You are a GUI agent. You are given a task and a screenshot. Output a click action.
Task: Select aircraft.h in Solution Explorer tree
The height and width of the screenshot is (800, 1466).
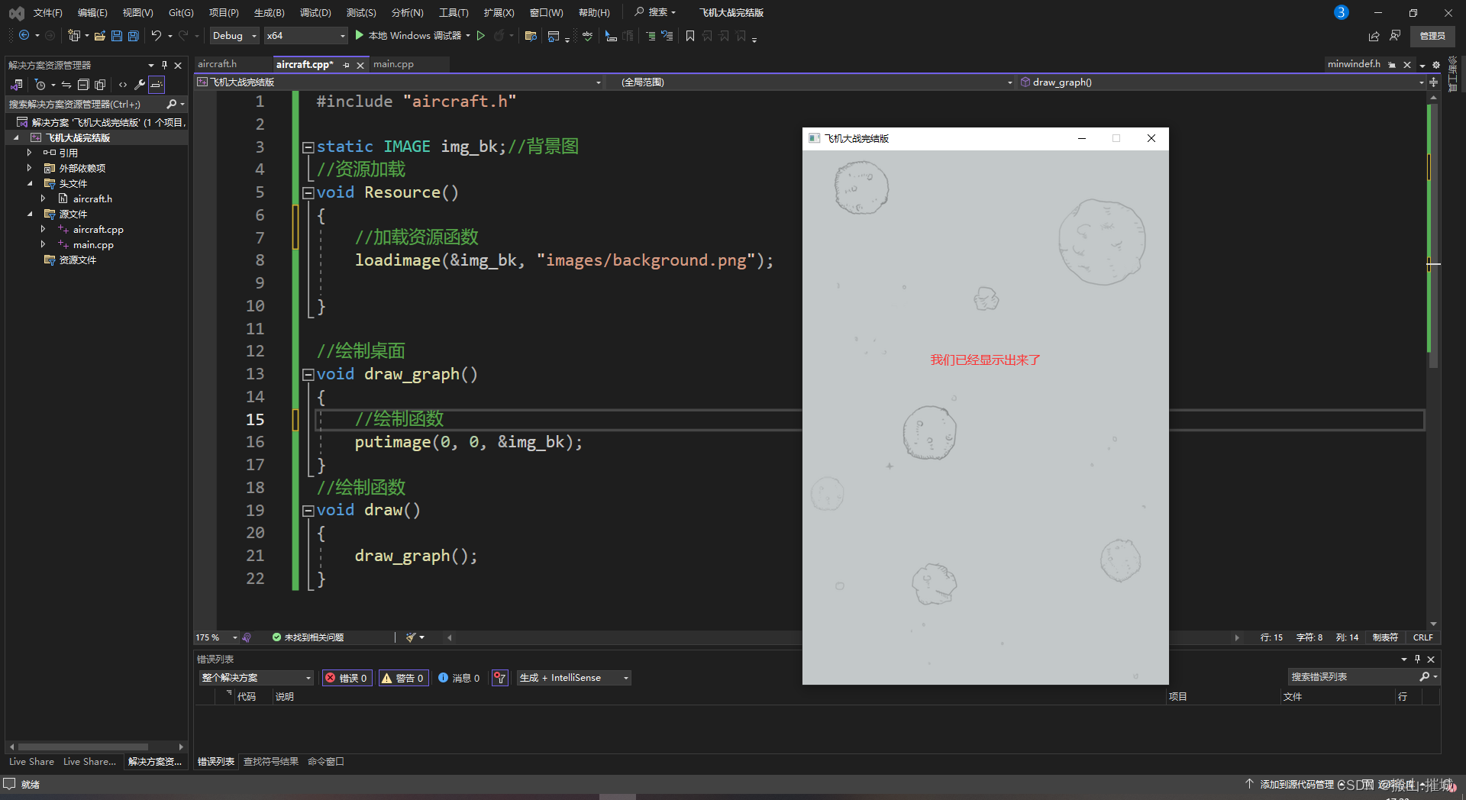[x=92, y=198]
